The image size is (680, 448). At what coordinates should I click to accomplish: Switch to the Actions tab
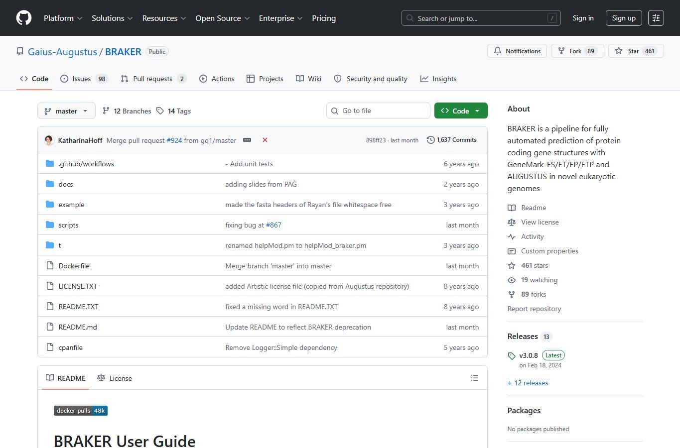point(217,79)
